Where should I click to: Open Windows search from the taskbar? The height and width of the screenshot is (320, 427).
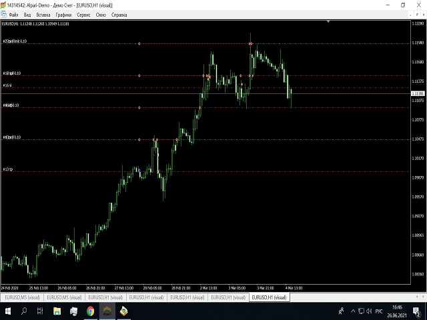(x=24, y=311)
